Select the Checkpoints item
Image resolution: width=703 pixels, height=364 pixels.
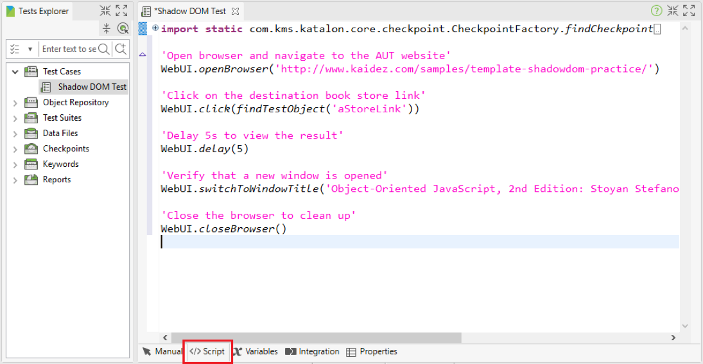(66, 148)
